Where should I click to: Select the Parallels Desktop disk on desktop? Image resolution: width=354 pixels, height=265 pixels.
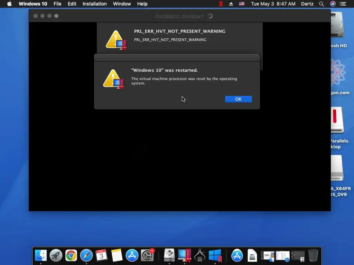click(x=337, y=120)
